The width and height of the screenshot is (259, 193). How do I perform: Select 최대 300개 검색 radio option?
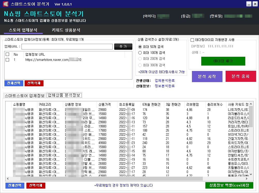[140, 65]
